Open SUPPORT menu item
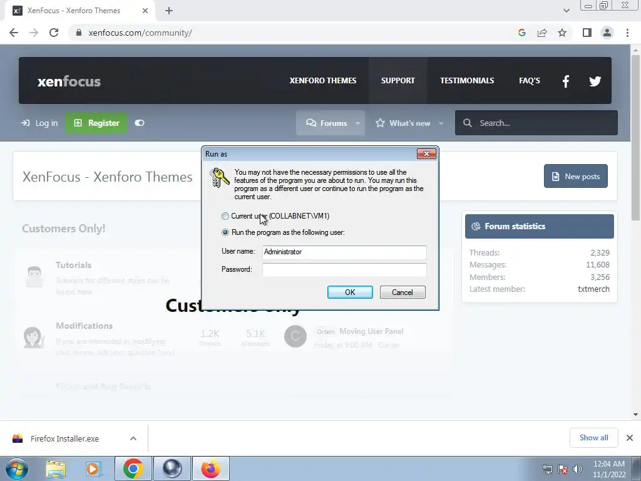The width and height of the screenshot is (641, 481). (397, 81)
